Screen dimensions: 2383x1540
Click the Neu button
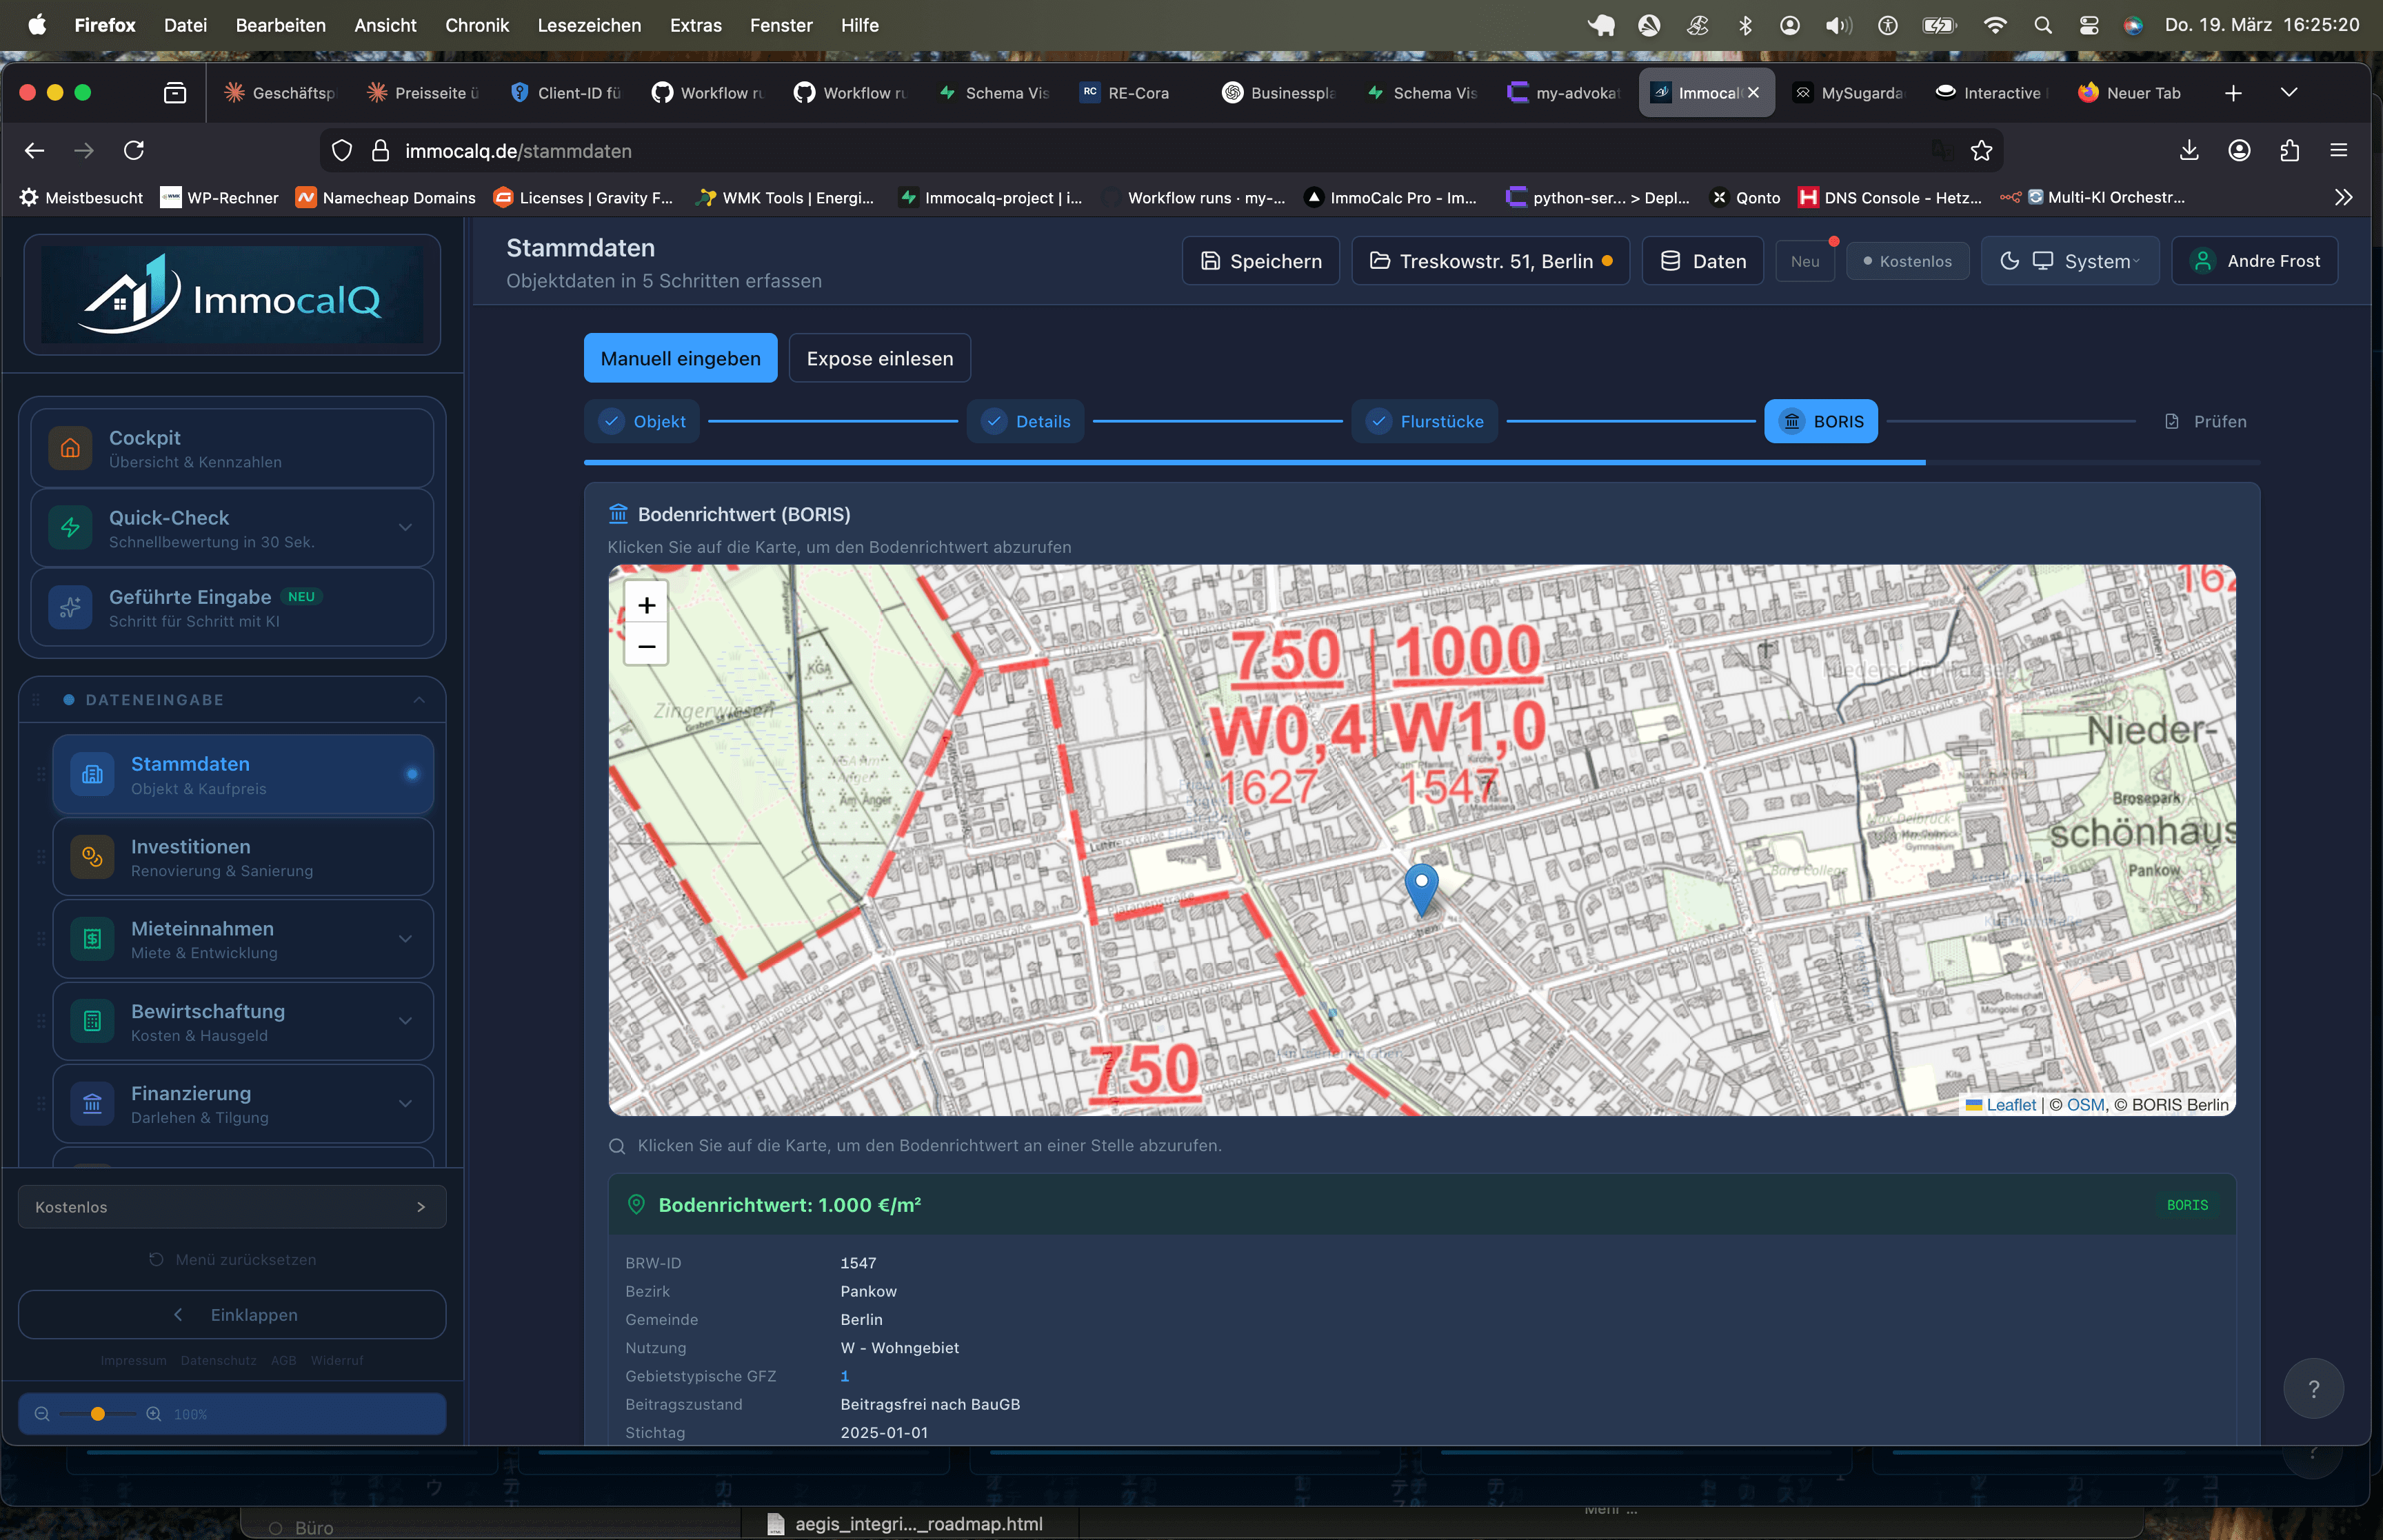coord(1805,261)
